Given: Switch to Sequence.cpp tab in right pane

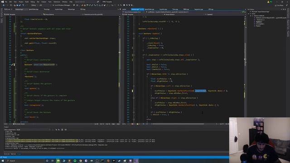Looking at the screenshot, I should (198, 9).
